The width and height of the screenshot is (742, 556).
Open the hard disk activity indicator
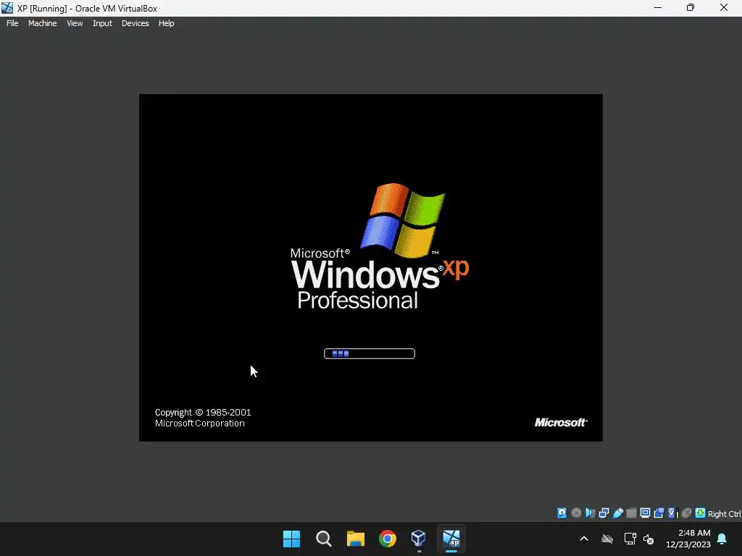pyautogui.click(x=562, y=513)
